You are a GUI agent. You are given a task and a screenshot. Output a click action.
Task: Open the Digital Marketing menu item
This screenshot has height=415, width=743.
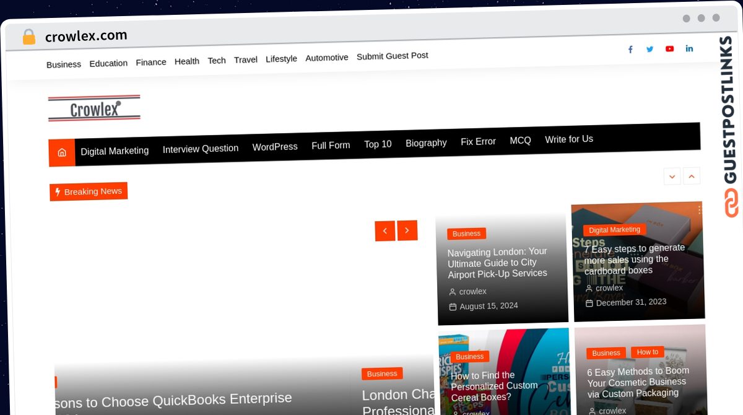pyautogui.click(x=115, y=151)
